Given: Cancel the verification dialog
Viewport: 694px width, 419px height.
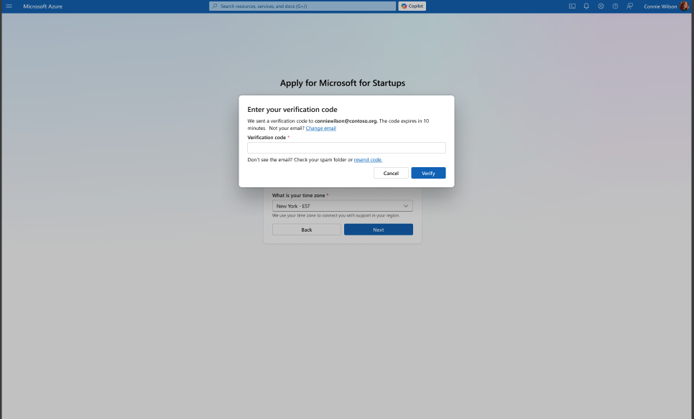Looking at the screenshot, I should pos(391,173).
